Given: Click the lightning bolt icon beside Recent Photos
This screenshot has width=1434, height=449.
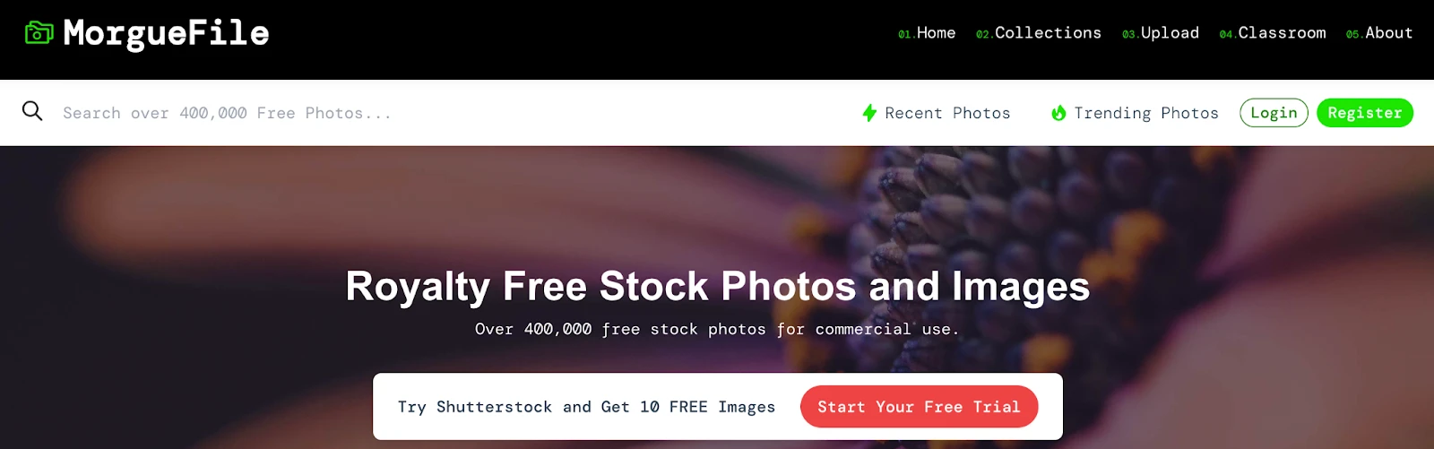Looking at the screenshot, I should click(869, 113).
